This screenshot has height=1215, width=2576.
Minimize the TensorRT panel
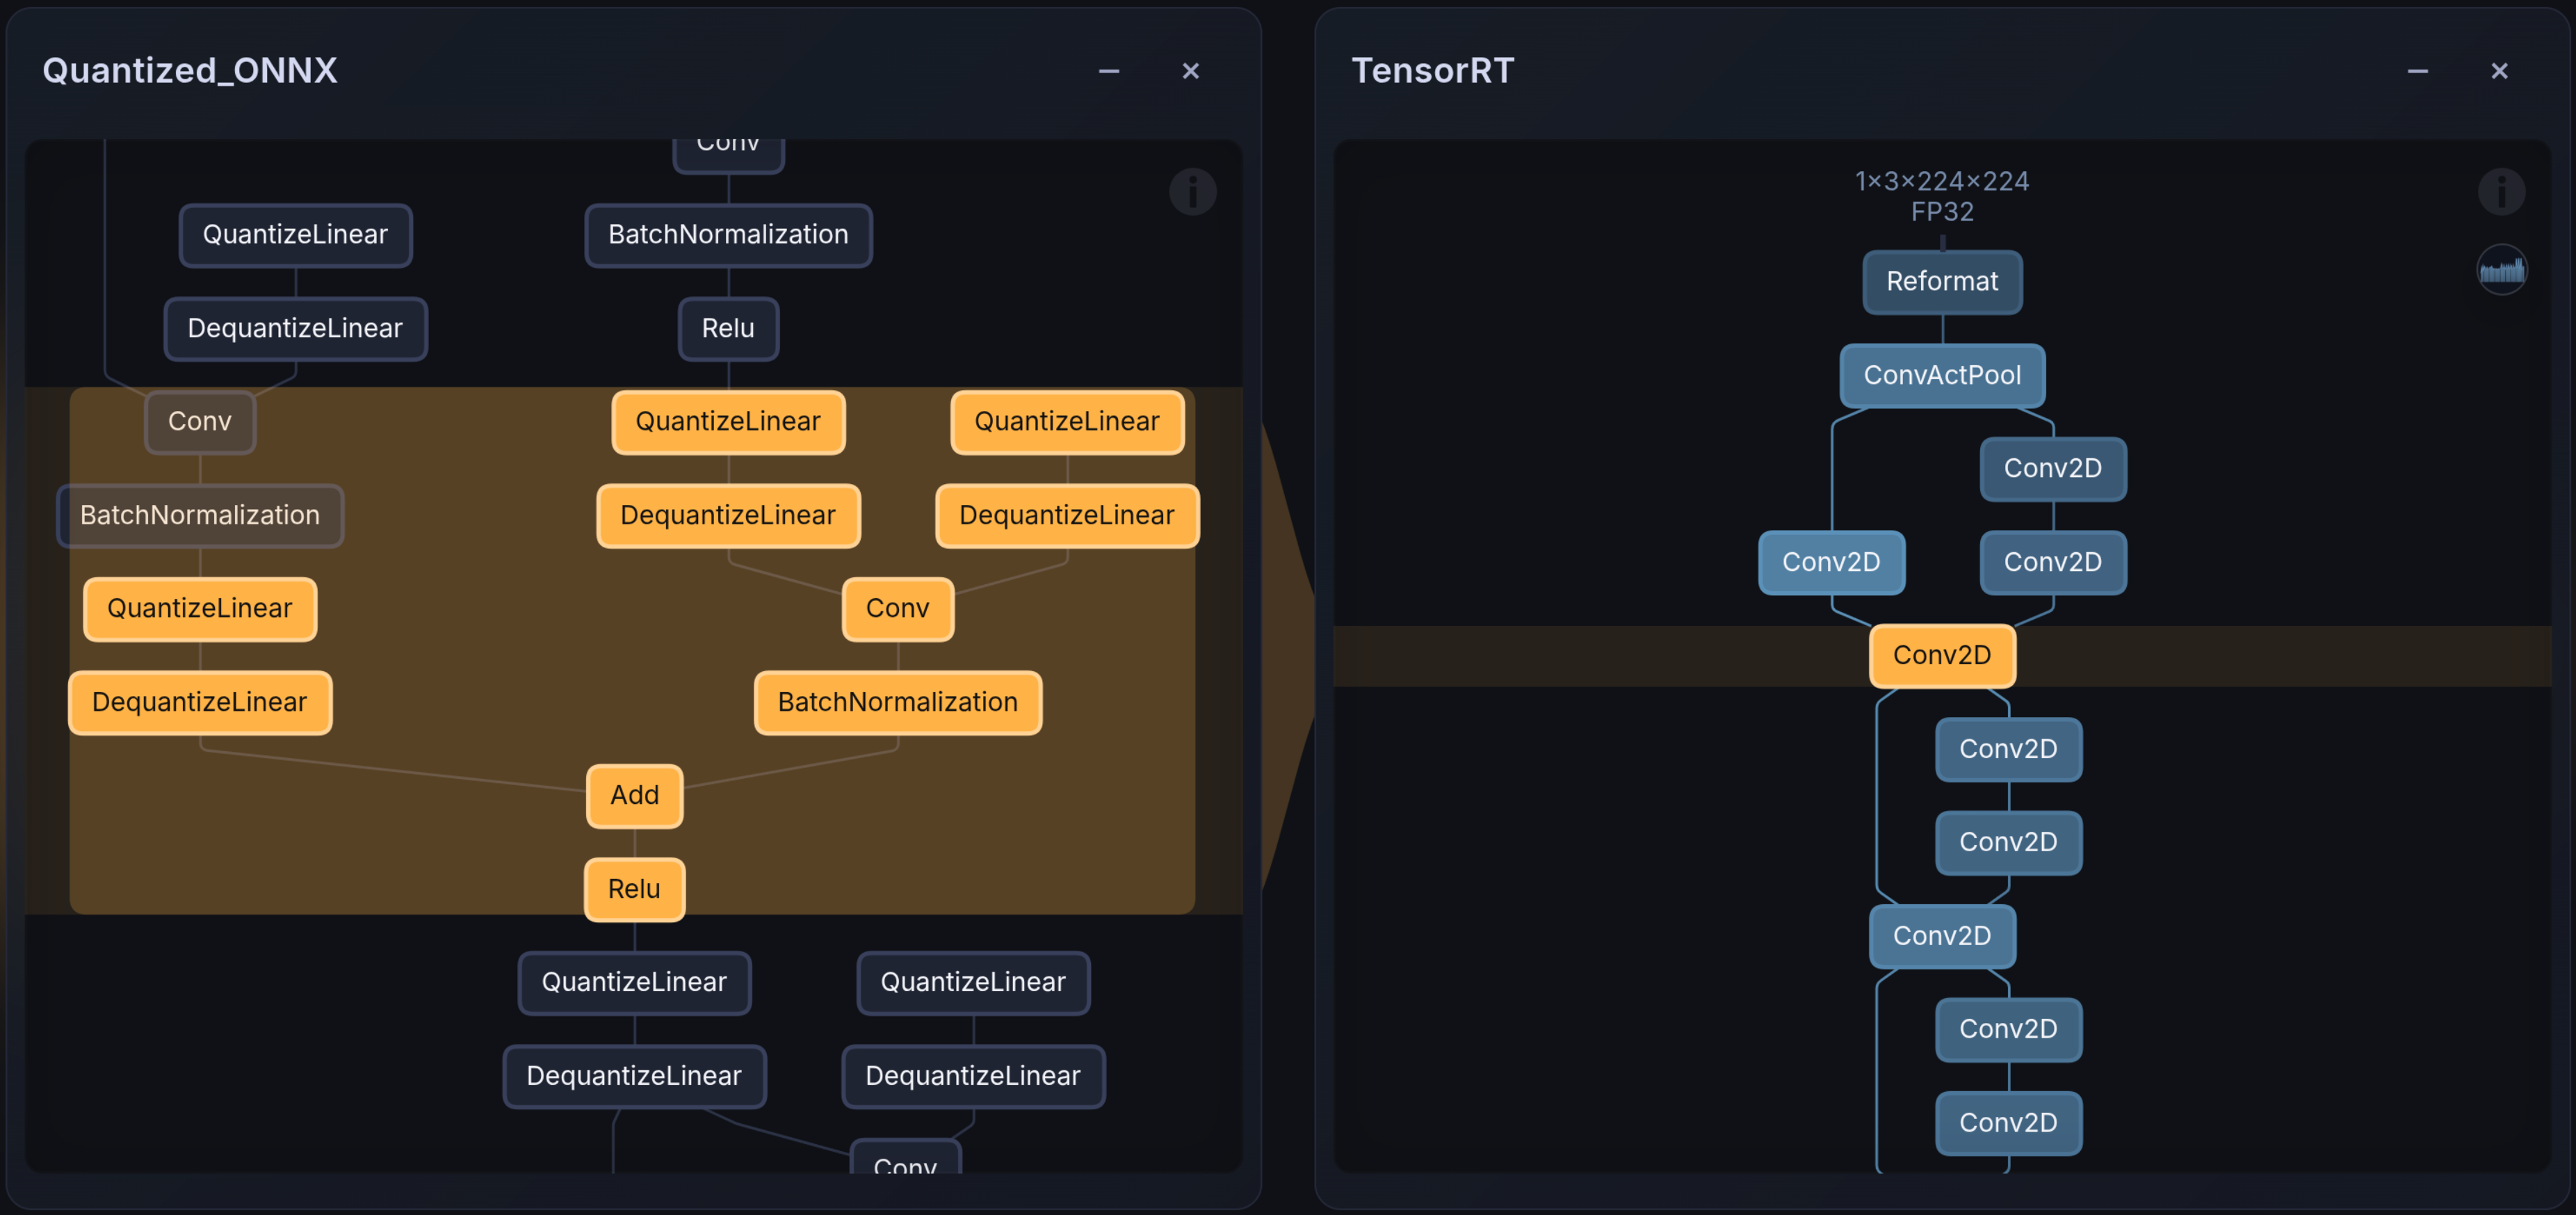tap(2417, 71)
